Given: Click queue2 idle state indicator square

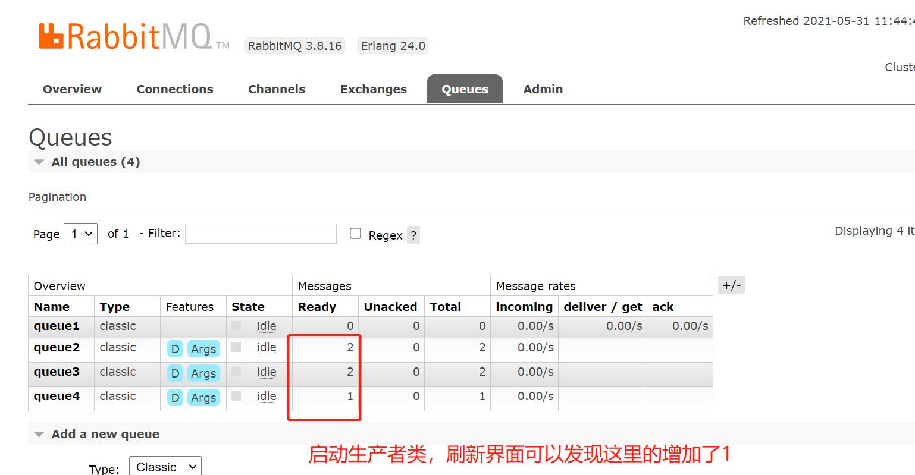Looking at the screenshot, I should click(x=236, y=347).
